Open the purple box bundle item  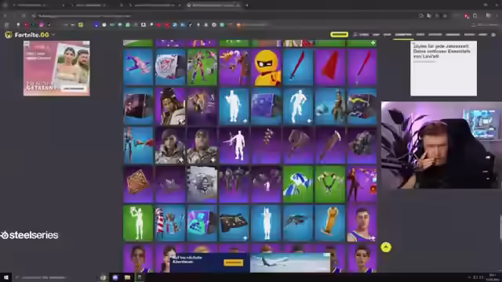(x=266, y=107)
